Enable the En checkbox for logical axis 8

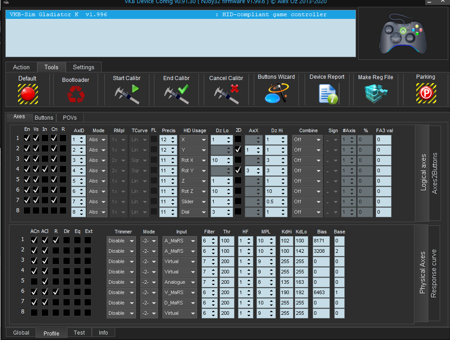[27, 210]
